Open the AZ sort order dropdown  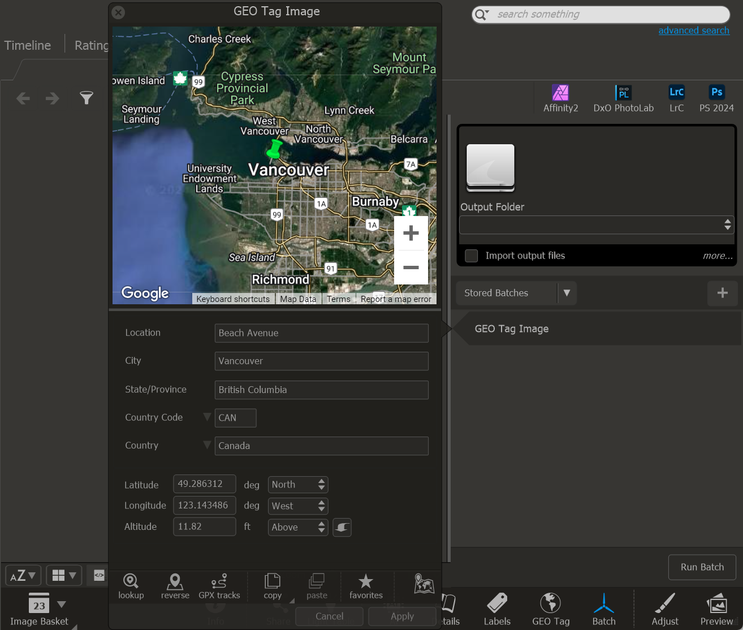point(23,576)
